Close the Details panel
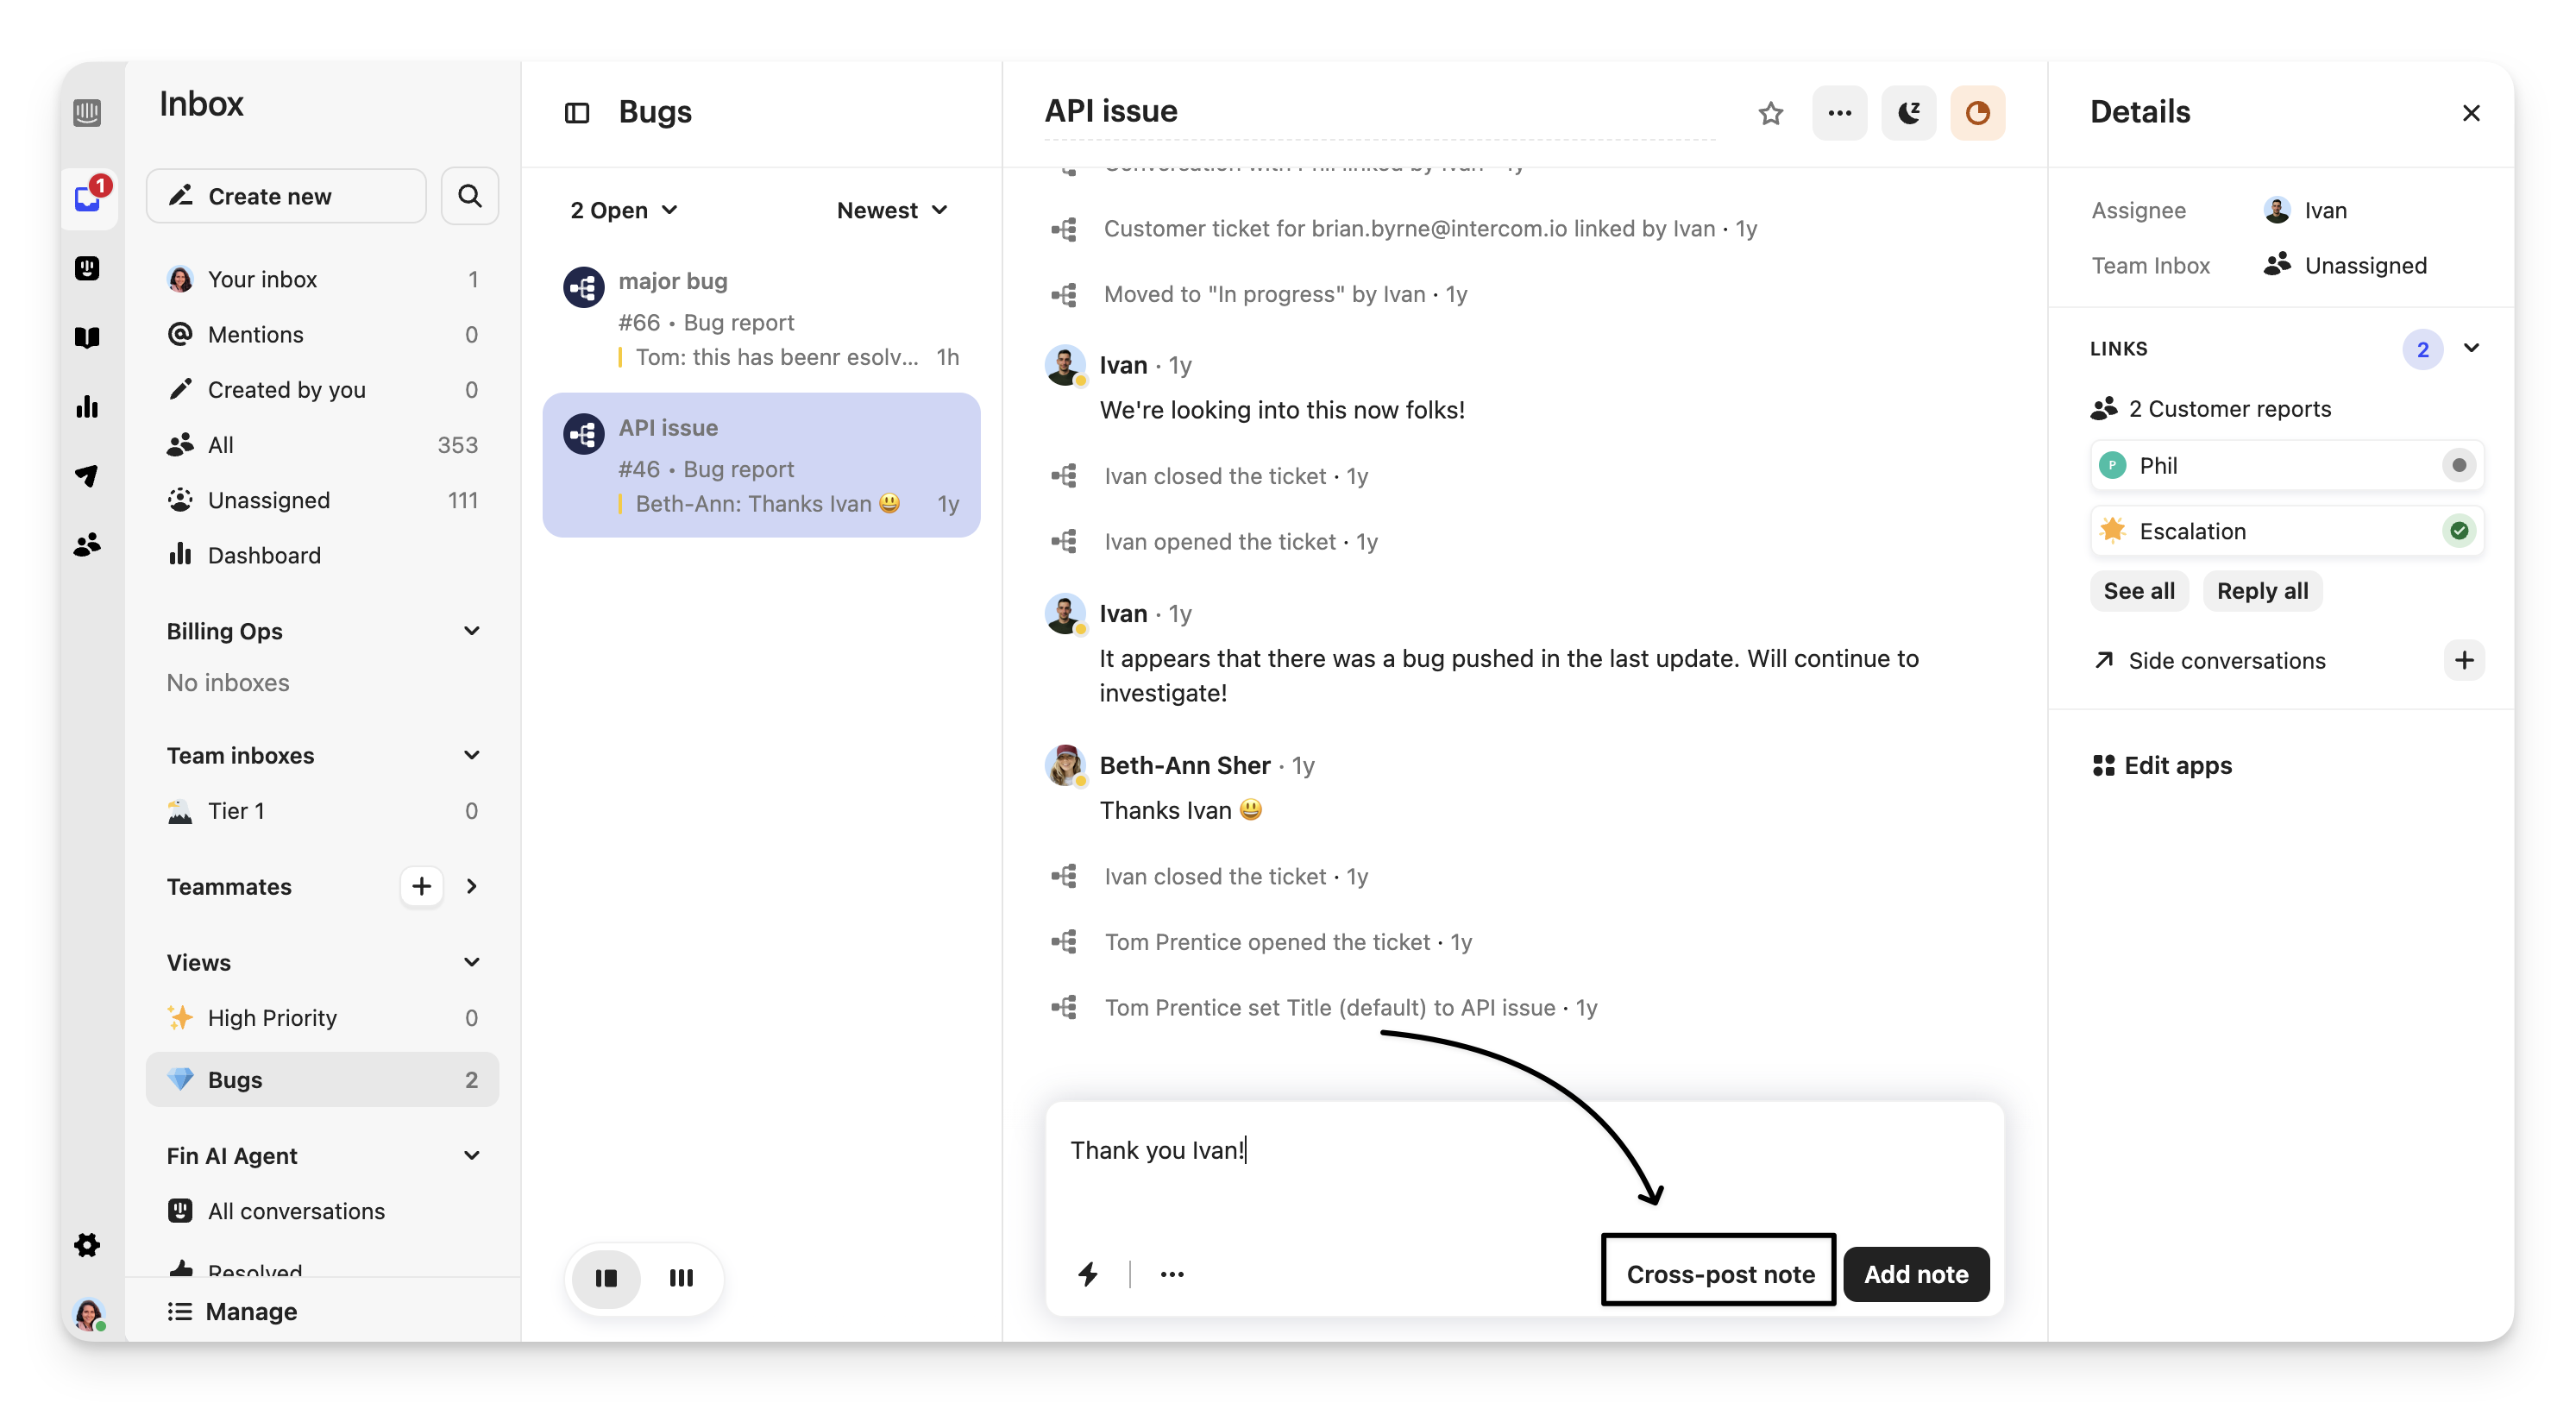This screenshot has height=1403, width=2576. point(2470,112)
